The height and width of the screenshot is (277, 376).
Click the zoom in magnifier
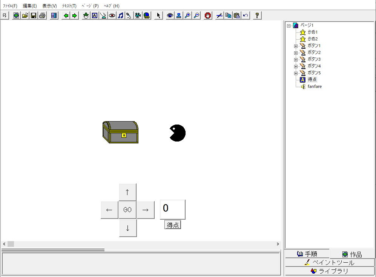coord(187,15)
